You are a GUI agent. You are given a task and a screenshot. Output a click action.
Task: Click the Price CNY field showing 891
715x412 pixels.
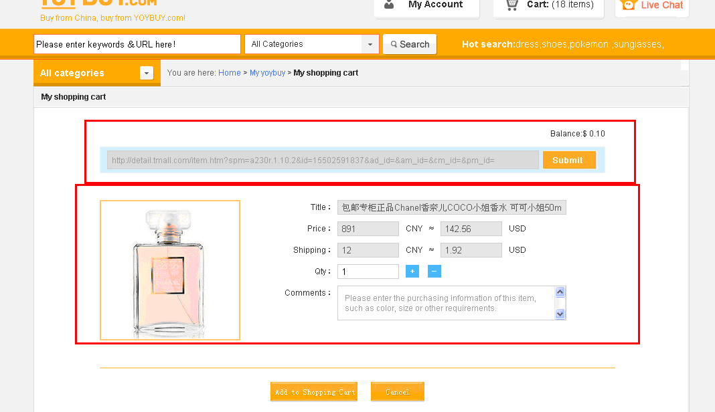pos(368,229)
